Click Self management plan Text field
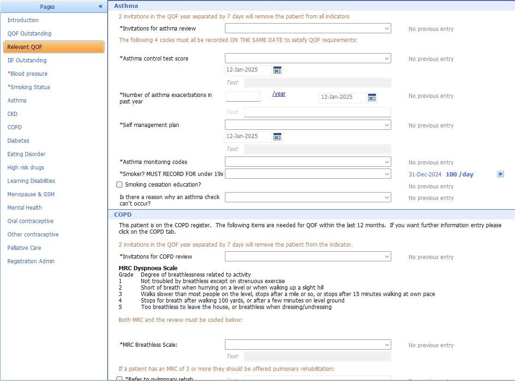Image resolution: width=515 pixels, height=381 pixels. [x=317, y=149]
